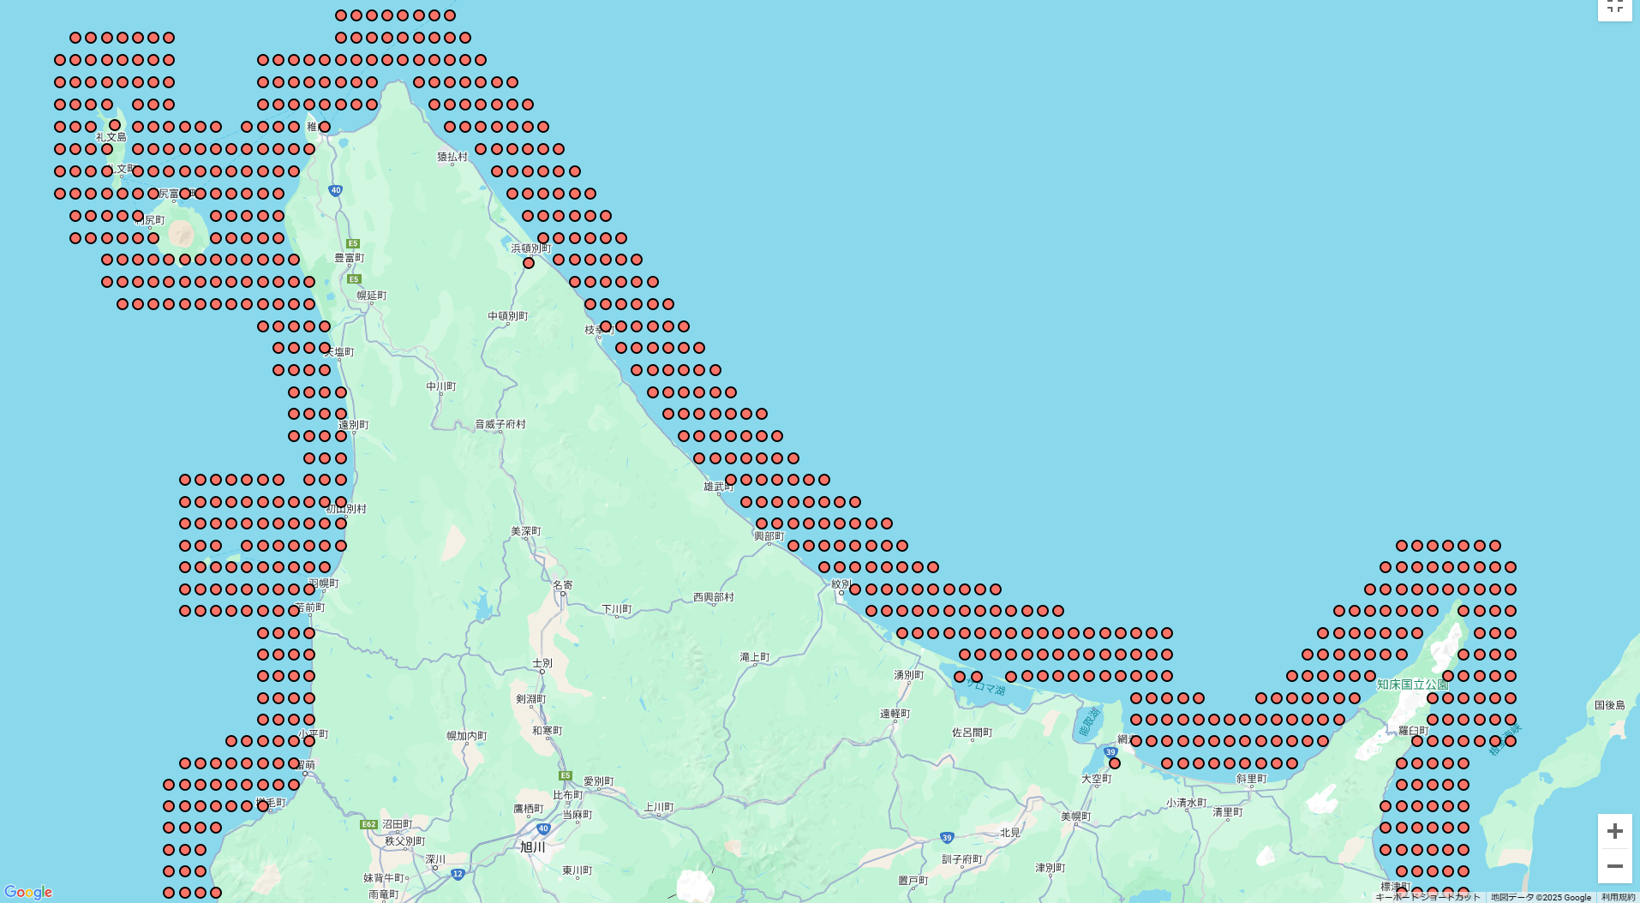Click the marker beside 増毛町 label
The height and width of the screenshot is (903, 1640).
pyautogui.click(x=263, y=806)
